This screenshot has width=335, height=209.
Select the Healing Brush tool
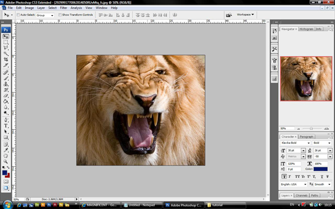pos(6,72)
